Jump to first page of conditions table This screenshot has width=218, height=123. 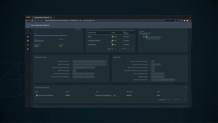click(115, 49)
